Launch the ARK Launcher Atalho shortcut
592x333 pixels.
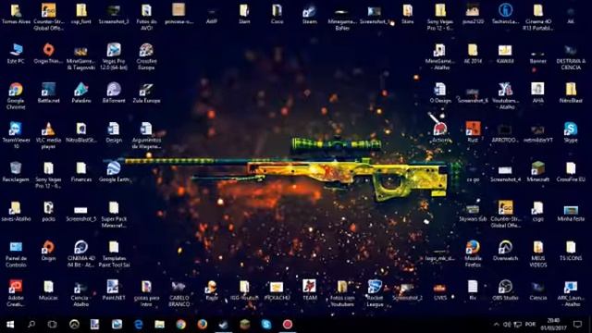pyautogui.click(x=571, y=293)
